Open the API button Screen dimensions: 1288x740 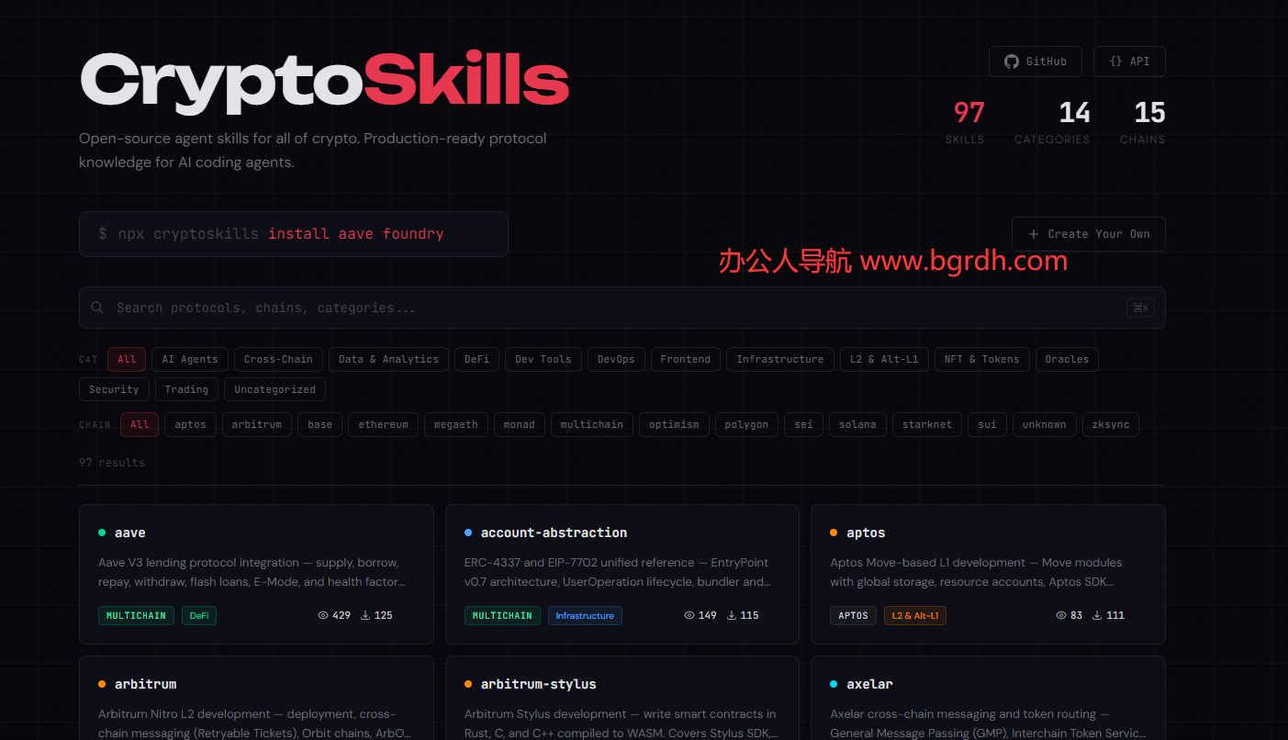(x=1129, y=62)
